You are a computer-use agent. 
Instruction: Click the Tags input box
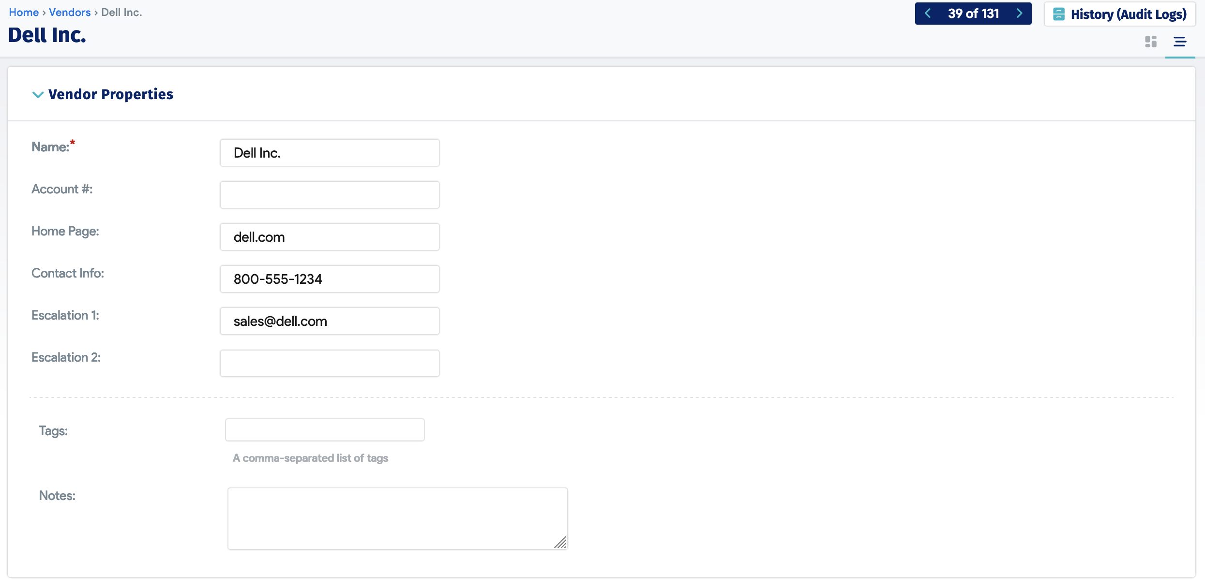[325, 430]
